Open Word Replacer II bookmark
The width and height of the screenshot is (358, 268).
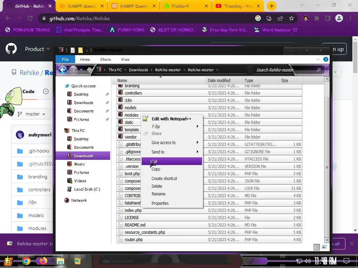click(x=276, y=30)
